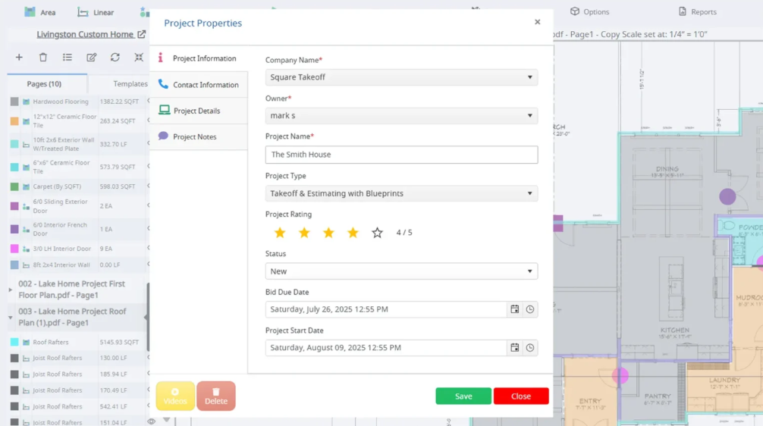Image resolution: width=763 pixels, height=426 pixels.
Task: Set project rating to three stars
Action: (x=328, y=233)
